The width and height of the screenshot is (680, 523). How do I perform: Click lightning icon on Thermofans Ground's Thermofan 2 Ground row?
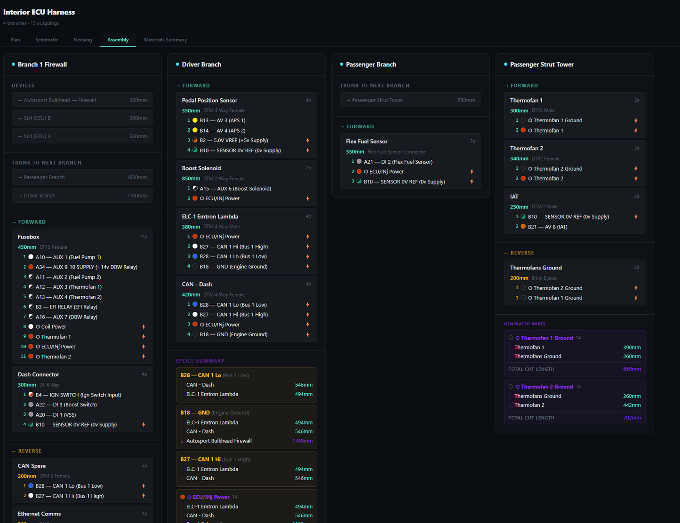click(x=636, y=288)
